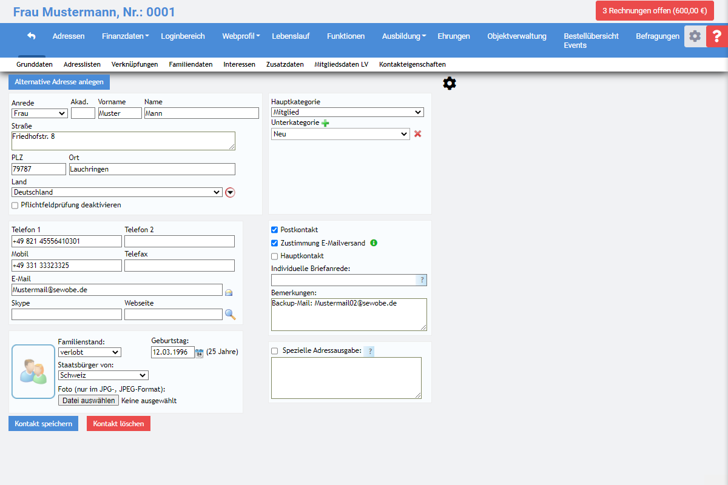The image size is (728, 485).
Task: Open the Lebenslauf menu item
Action: point(291,36)
